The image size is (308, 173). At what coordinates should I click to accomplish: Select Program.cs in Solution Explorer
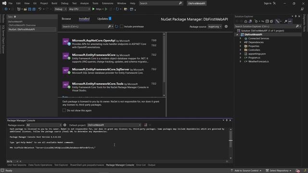point(254,58)
